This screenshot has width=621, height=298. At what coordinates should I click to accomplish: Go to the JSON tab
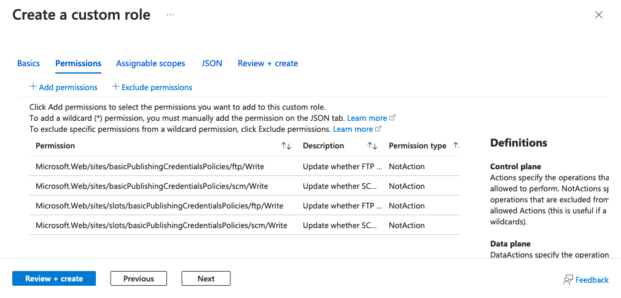point(212,63)
